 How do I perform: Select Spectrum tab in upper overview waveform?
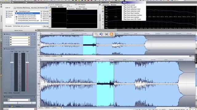[47, 56]
